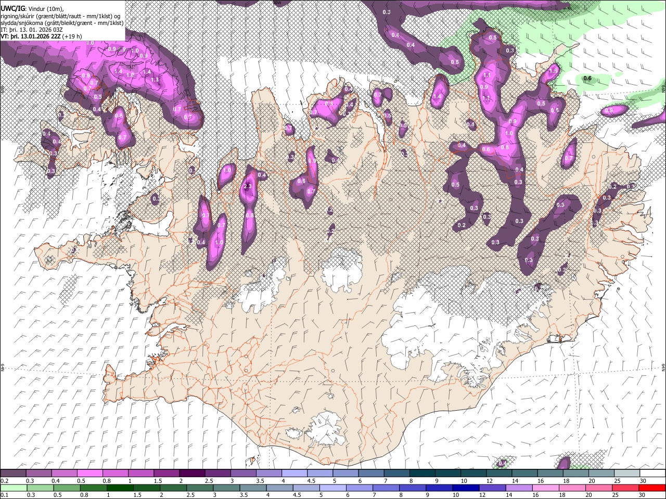
Task: Select the dark teal 8 swatch, upper legend
Action: pyautogui.click(x=422, y=474)
